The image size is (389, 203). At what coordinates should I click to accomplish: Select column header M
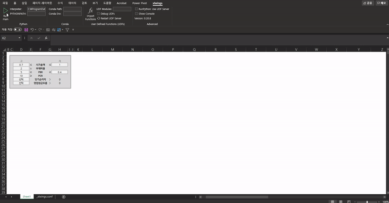[112, 50]
